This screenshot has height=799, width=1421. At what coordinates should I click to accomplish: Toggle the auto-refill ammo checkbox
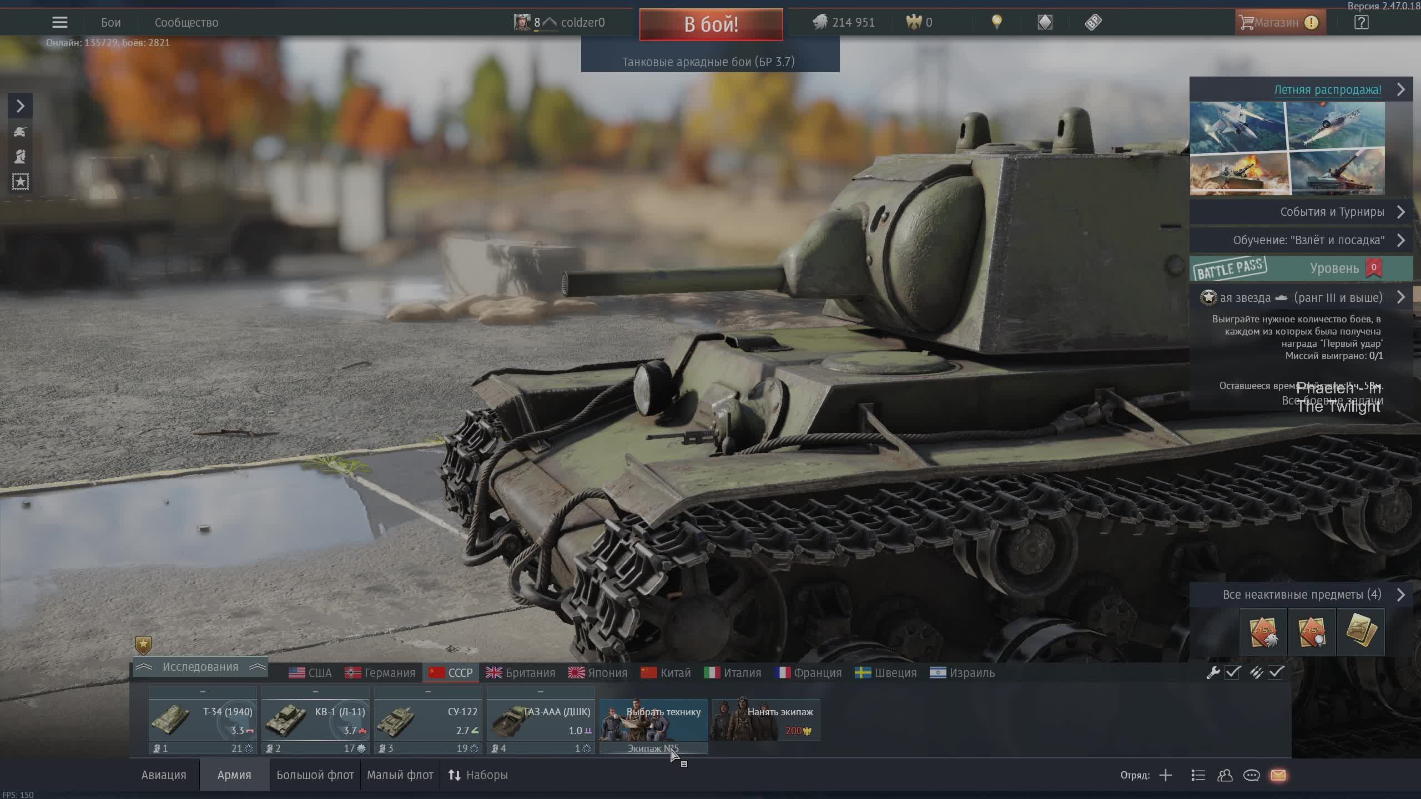point(1276,672)
